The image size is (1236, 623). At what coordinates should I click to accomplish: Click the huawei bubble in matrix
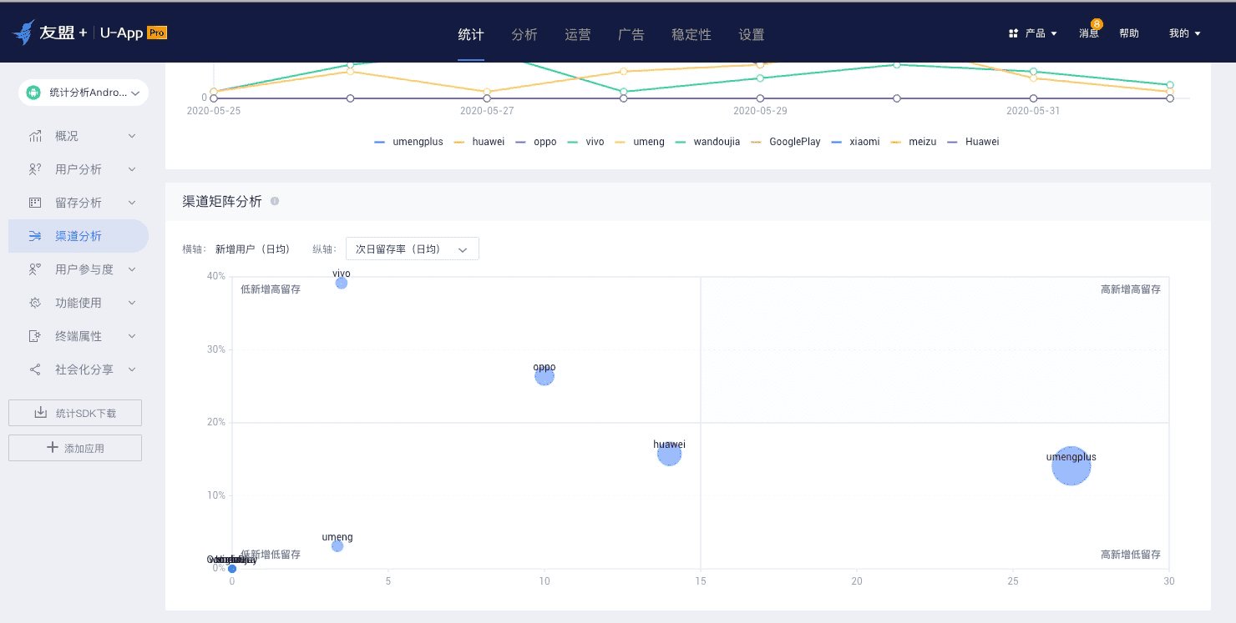pyautogui.click(x=669, y=454)
